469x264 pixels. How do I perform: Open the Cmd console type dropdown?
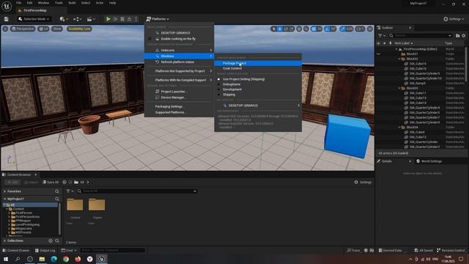69,250
